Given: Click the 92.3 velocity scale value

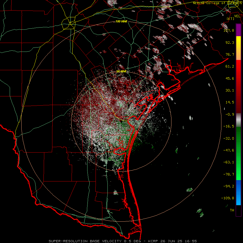Looking at the screenshot, I should [x=230, y=42].
